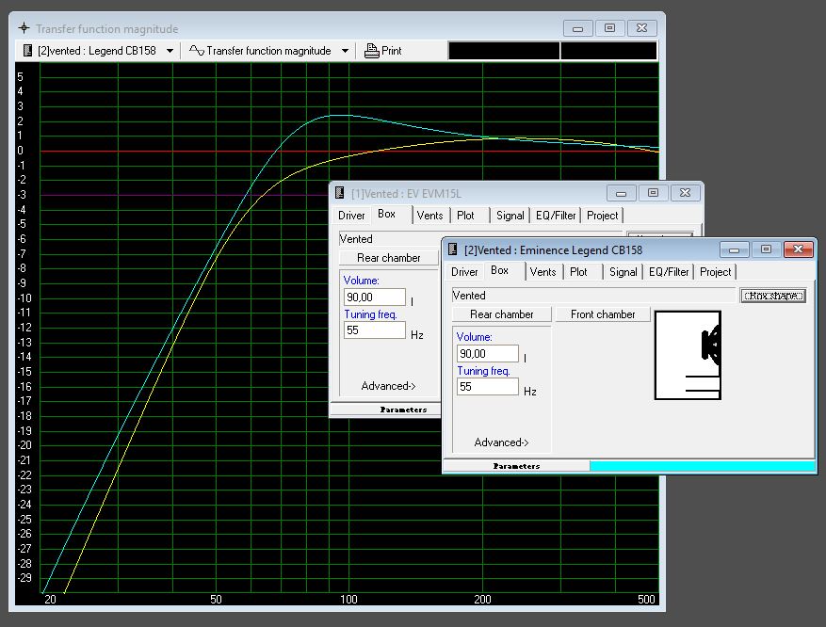Image resolution: width=826 pixels, height=627 pixels.
Task: Select the Front chamber button
Action: (x=603, y=314)
